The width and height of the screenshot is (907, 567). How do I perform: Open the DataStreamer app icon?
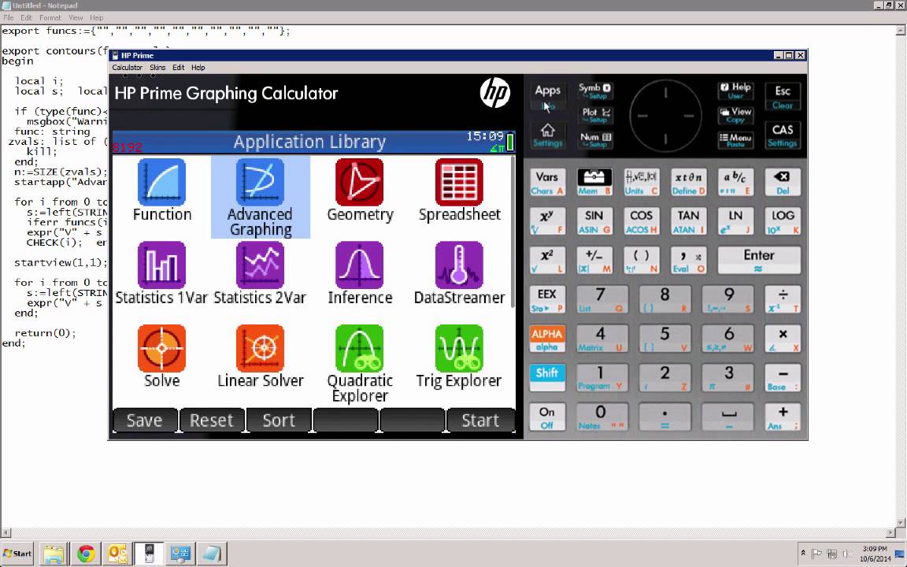tap(459, 265)
